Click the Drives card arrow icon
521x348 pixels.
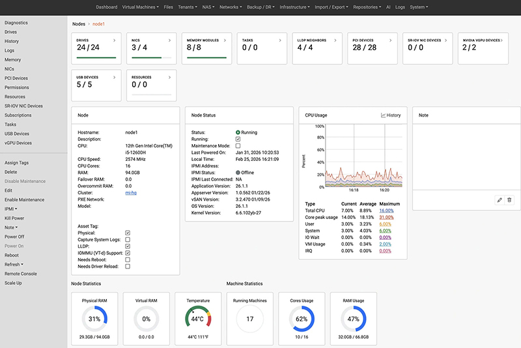coord(115,40)
